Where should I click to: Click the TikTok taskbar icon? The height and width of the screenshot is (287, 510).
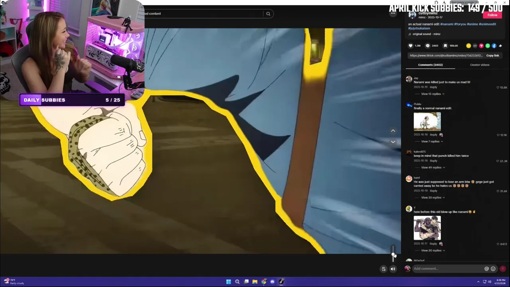pos(281,282)
